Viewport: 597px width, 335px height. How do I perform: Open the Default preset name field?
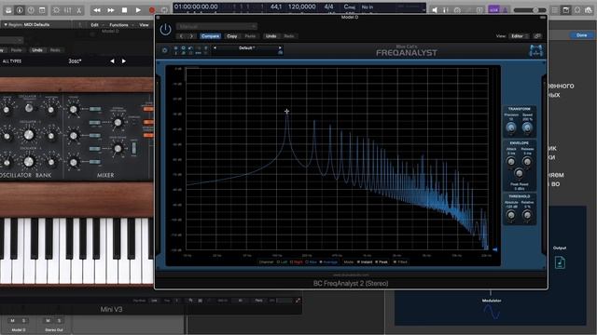[247, 47]
